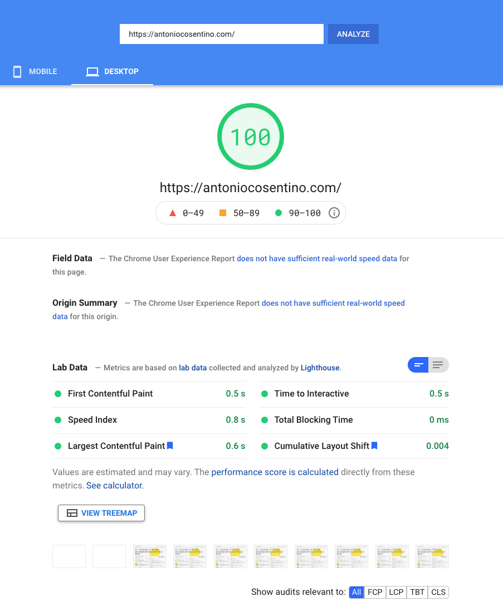Click the Largest Contentful Paint value 0.6 s
The height and width of the screenshot is (606, 503).
(x=236, y=446)
